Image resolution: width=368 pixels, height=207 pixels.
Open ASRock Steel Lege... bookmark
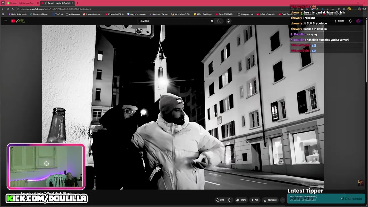coord(203,14)
